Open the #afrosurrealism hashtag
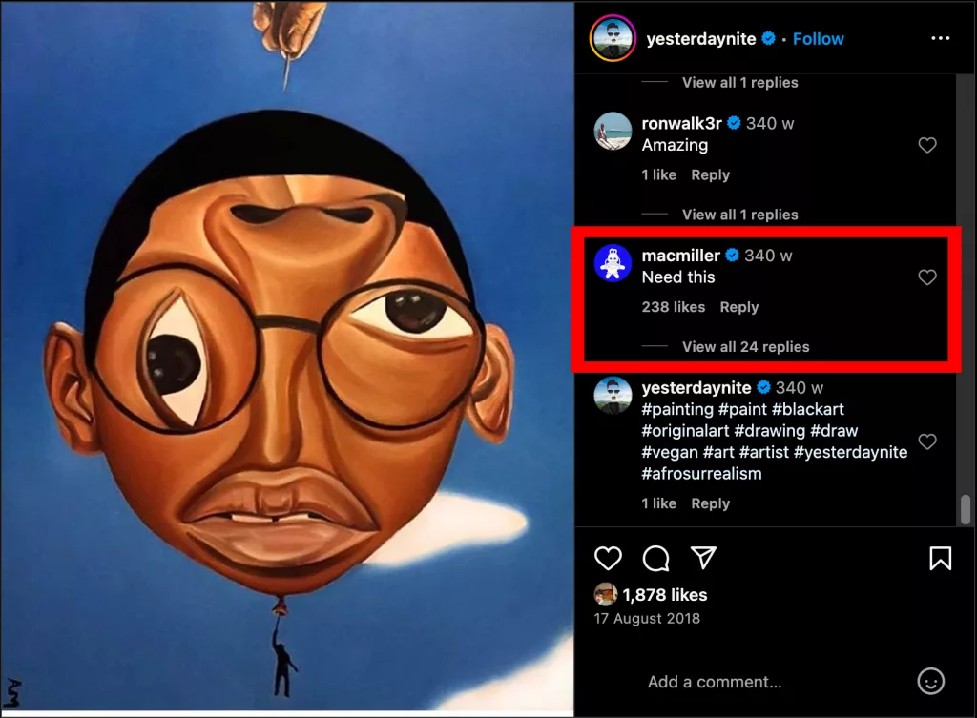 pos(701,474)
